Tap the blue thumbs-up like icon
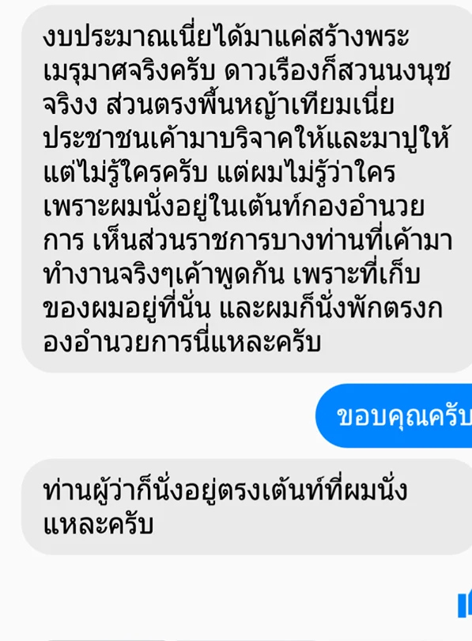This screenshot has width=472, height=641. [465, 603]
